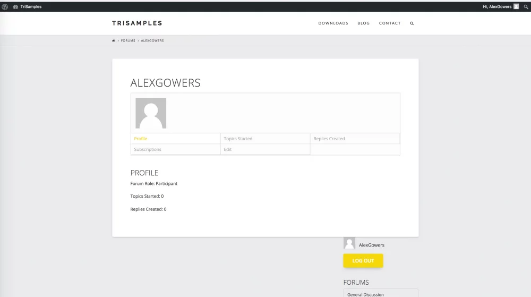Screen dimensions: 531x297
Task: Switch to the Topics Started tab
Action: [238, 139]
